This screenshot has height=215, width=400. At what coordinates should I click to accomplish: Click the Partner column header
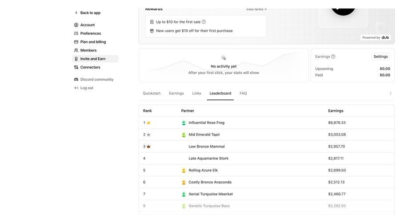(188, 111)
